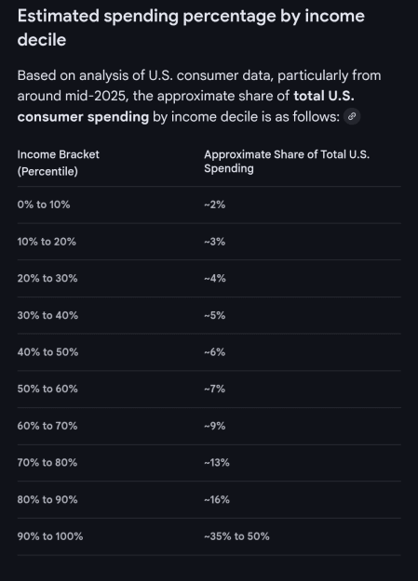This screenshot has height=581, width=418.
Task: Select the '0% to 10%' row label
Action: point(44,205)
